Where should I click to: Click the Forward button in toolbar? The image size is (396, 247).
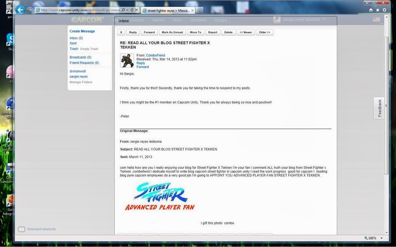click(149, 32)
